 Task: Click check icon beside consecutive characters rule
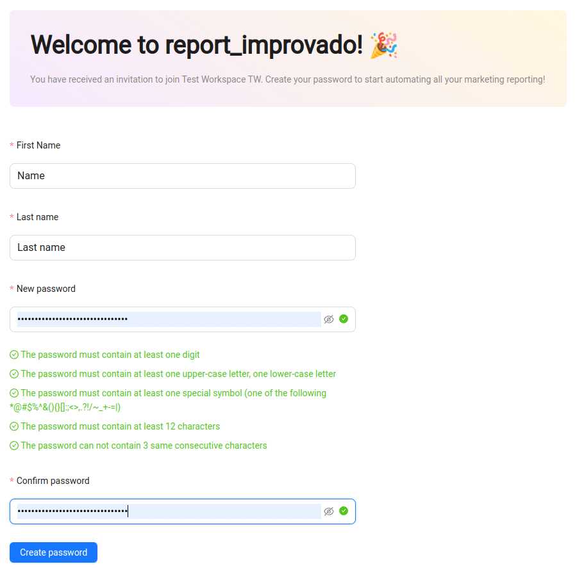coord(14,446)
